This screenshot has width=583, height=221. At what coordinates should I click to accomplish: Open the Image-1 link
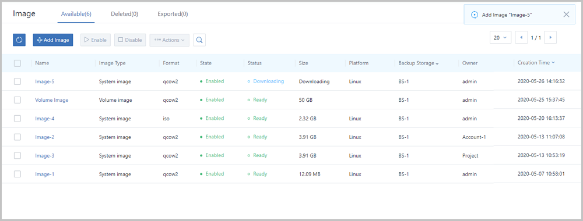pos(45,174)
